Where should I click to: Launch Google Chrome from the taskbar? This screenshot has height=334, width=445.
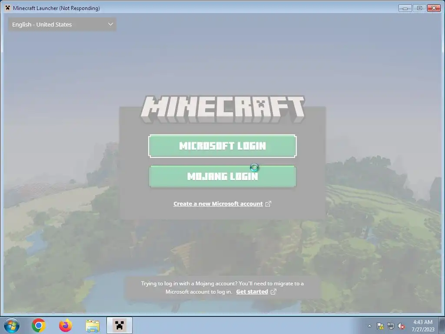[39, 325]
